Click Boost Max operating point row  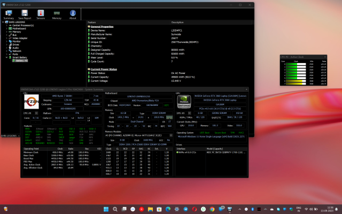click(x=62, y=158)
